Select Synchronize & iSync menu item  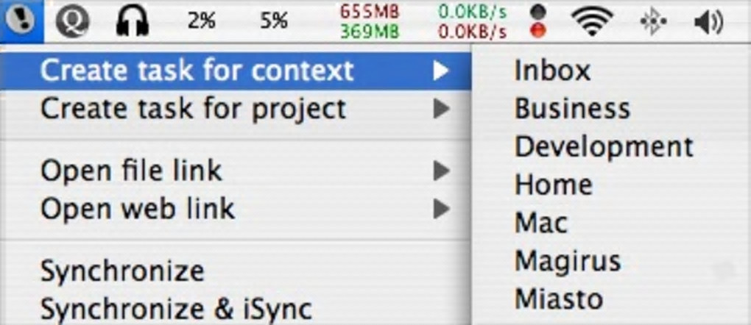coord(177,308)
